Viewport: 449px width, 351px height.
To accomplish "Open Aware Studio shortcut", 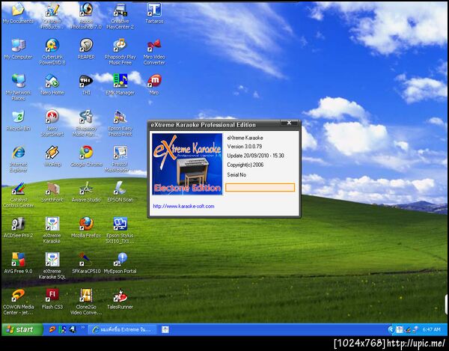I will 86,192.
